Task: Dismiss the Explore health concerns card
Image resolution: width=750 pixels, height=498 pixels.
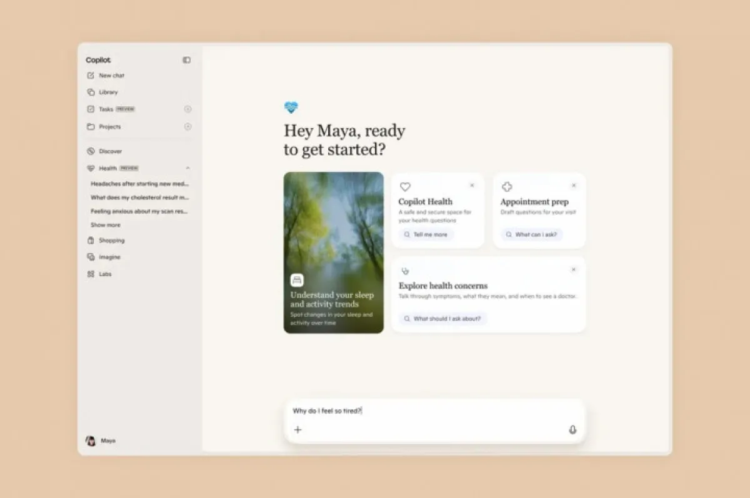Action: coord(574,269)
